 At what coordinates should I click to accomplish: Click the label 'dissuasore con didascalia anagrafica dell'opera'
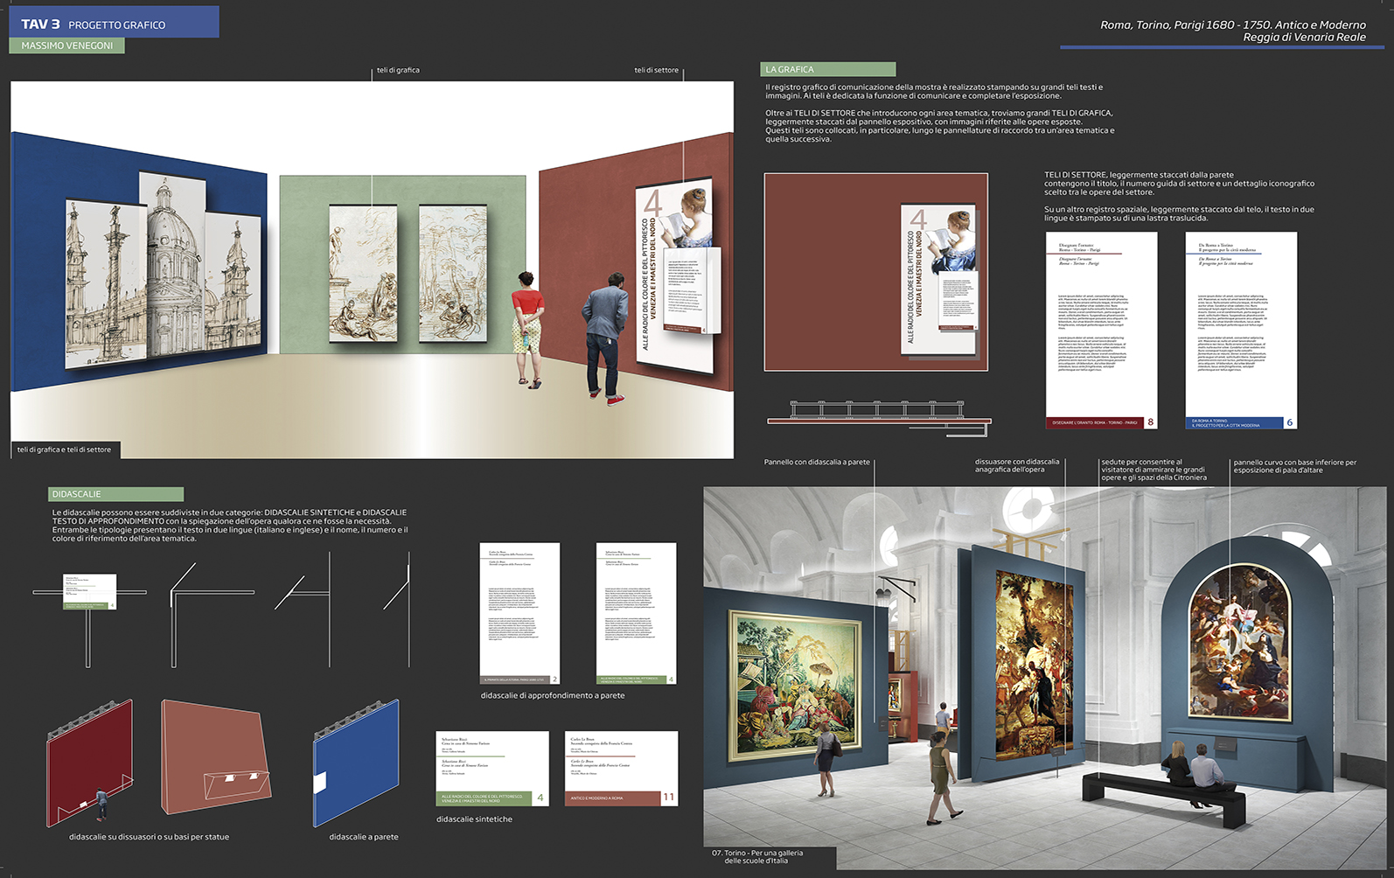(x=1017, y=465)
